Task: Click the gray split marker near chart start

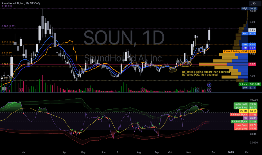Action: [x=4, y=89]
